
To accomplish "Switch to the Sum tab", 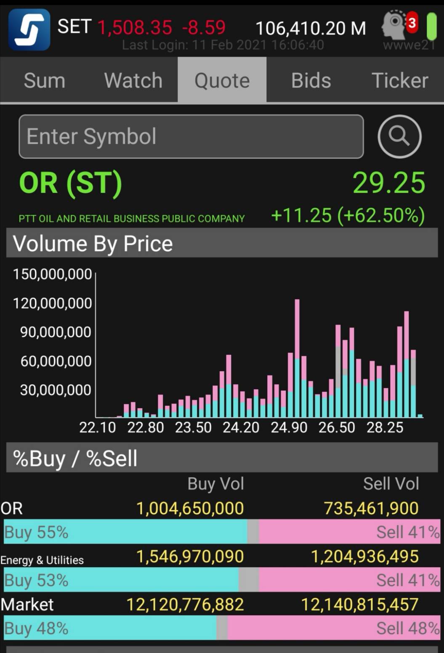I will [45, 80].
